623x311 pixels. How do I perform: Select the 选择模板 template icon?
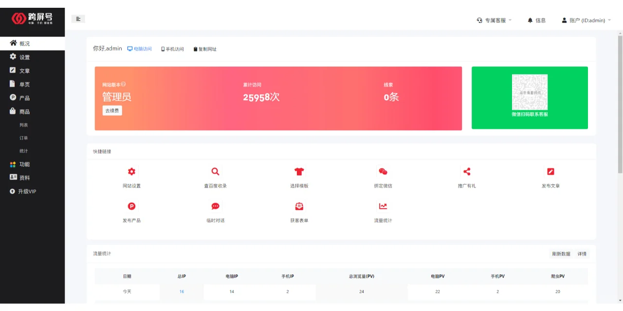coord(299,172)
